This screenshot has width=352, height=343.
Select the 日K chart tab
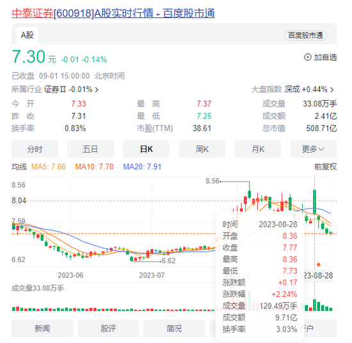click(x=147, y=149)
